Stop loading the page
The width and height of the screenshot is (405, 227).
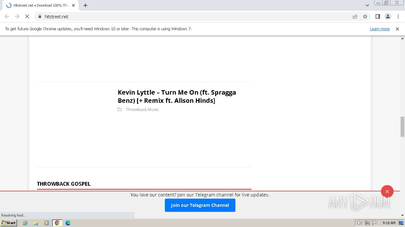pos(27,16)
